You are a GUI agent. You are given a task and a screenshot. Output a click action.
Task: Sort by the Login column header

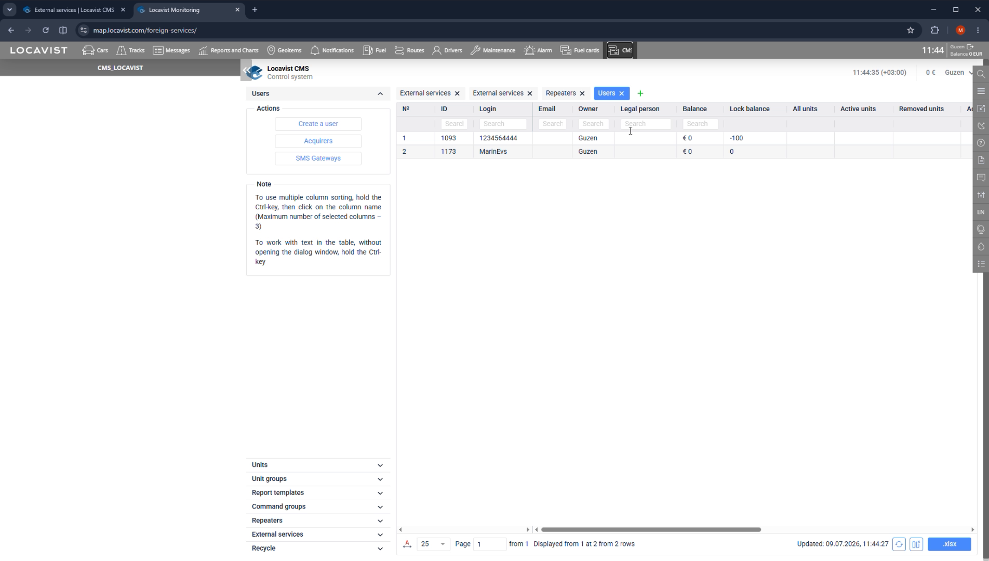[x=487, y=109]
